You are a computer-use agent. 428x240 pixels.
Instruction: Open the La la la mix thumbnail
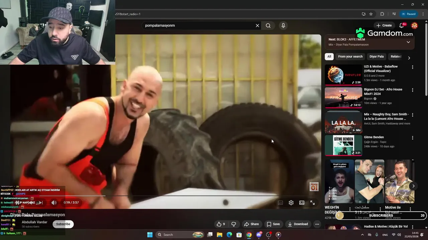(343, 122)
